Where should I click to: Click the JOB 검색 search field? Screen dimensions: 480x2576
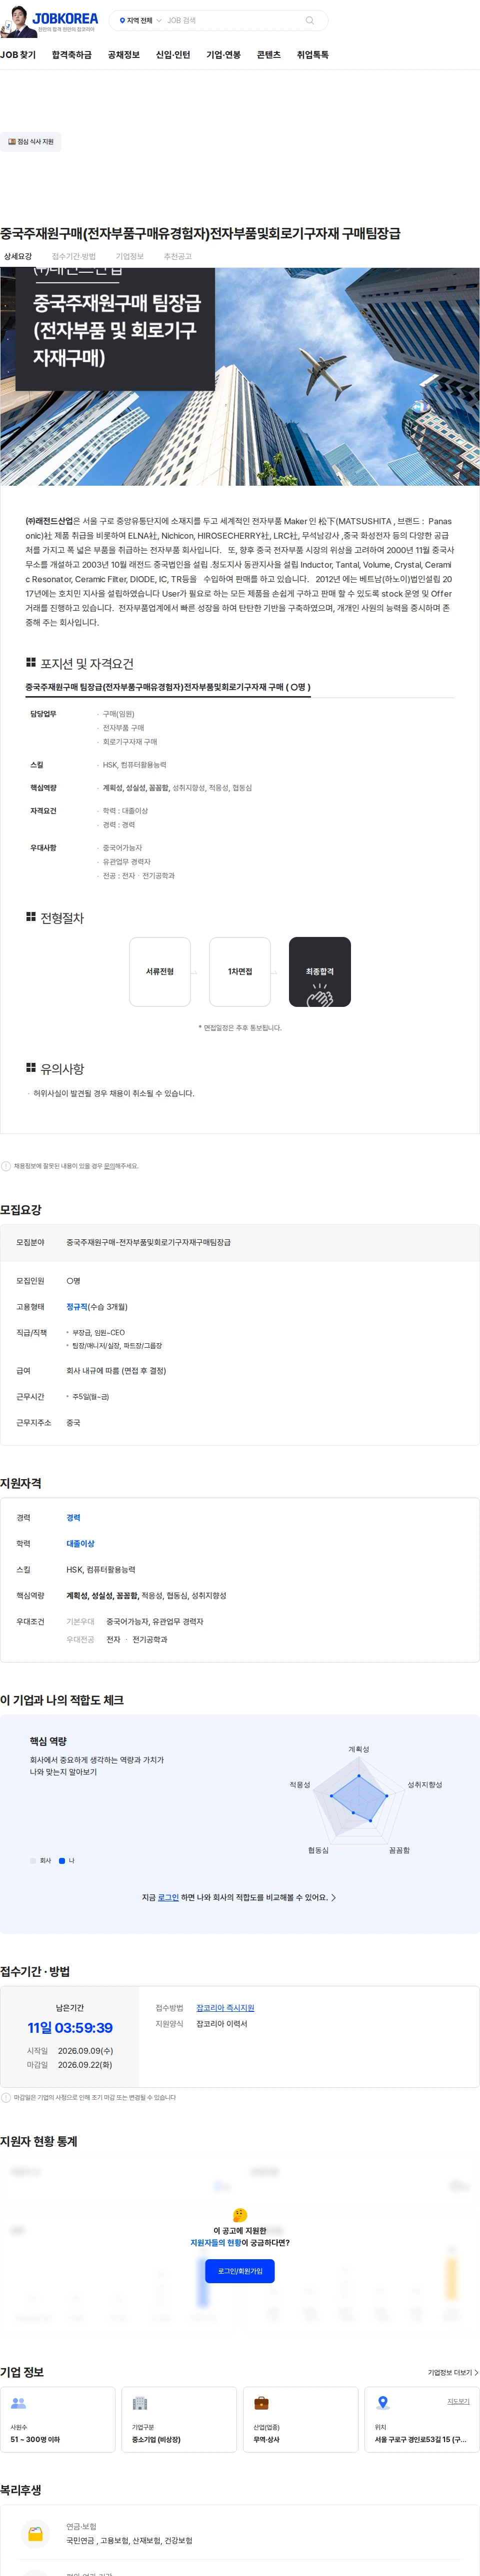[x=232, y=20]
